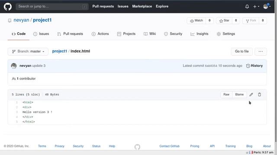Screen dimensions: 277x155
Task: Switch to the repository Issues tab
Action: pyautogui.click(x=41, y=34)
